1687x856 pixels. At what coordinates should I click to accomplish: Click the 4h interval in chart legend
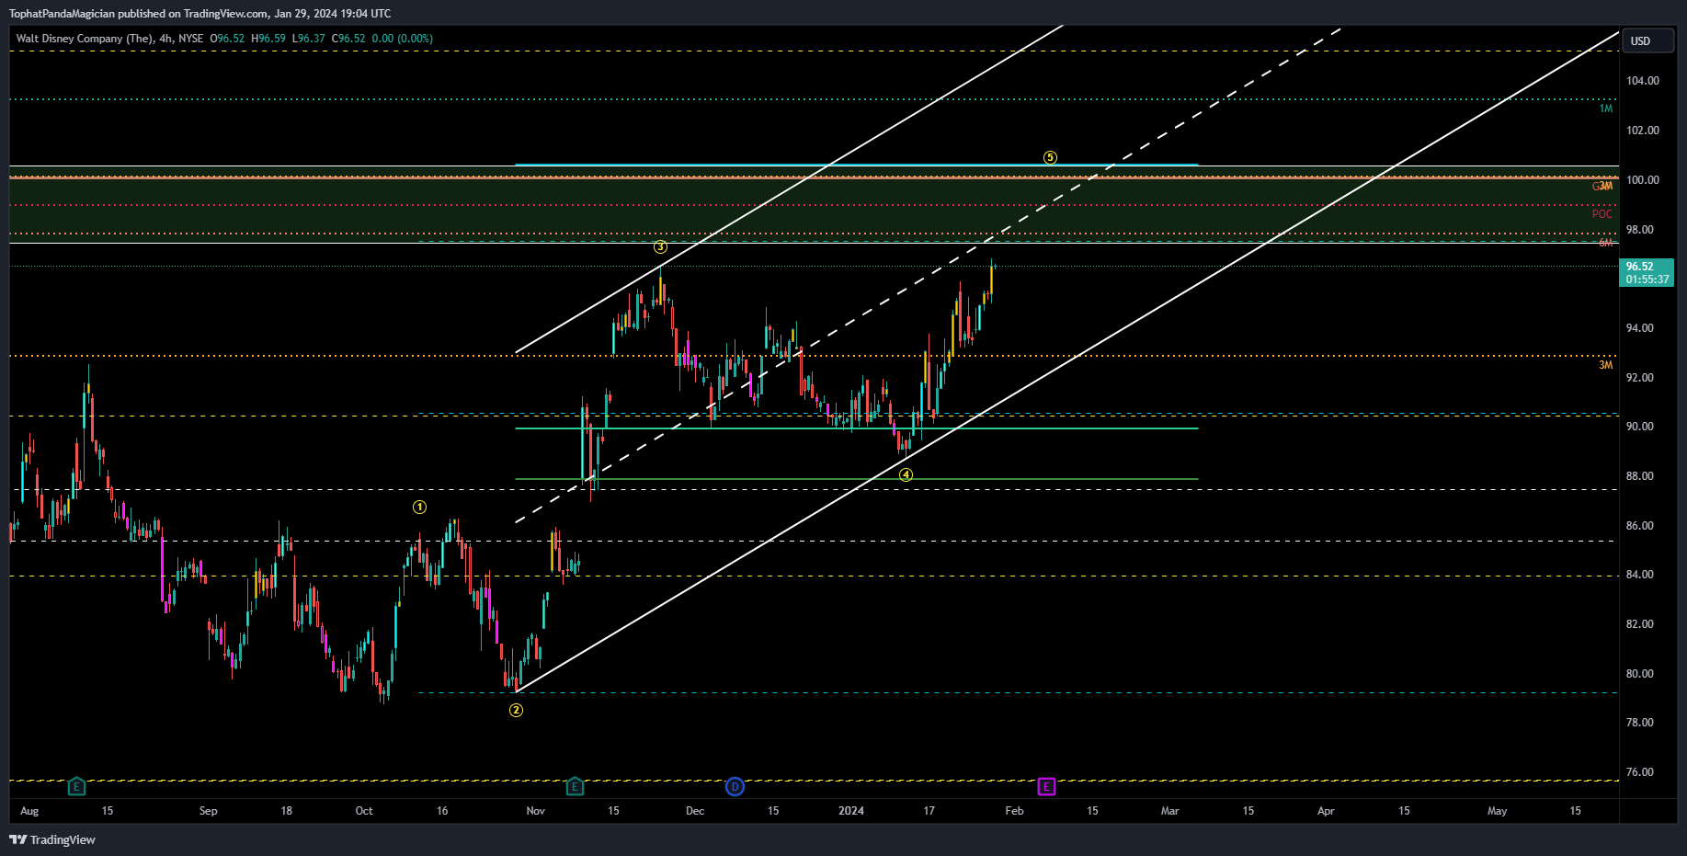[165, 39]
